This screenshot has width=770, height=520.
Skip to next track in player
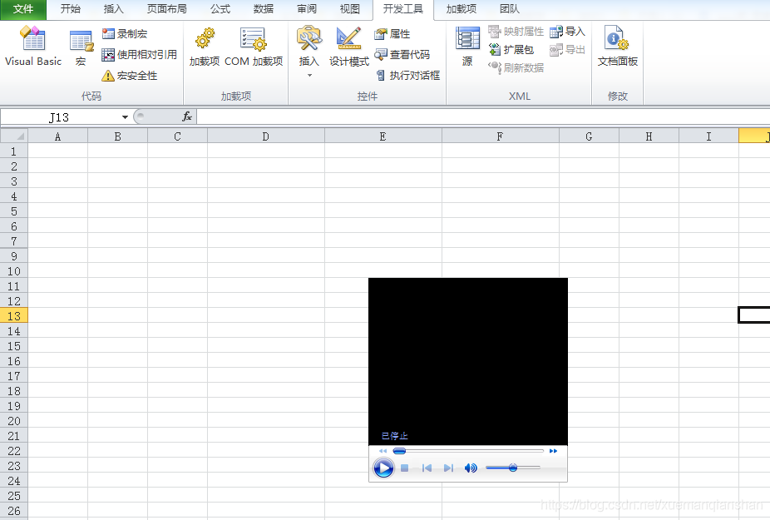click(448, 468)
